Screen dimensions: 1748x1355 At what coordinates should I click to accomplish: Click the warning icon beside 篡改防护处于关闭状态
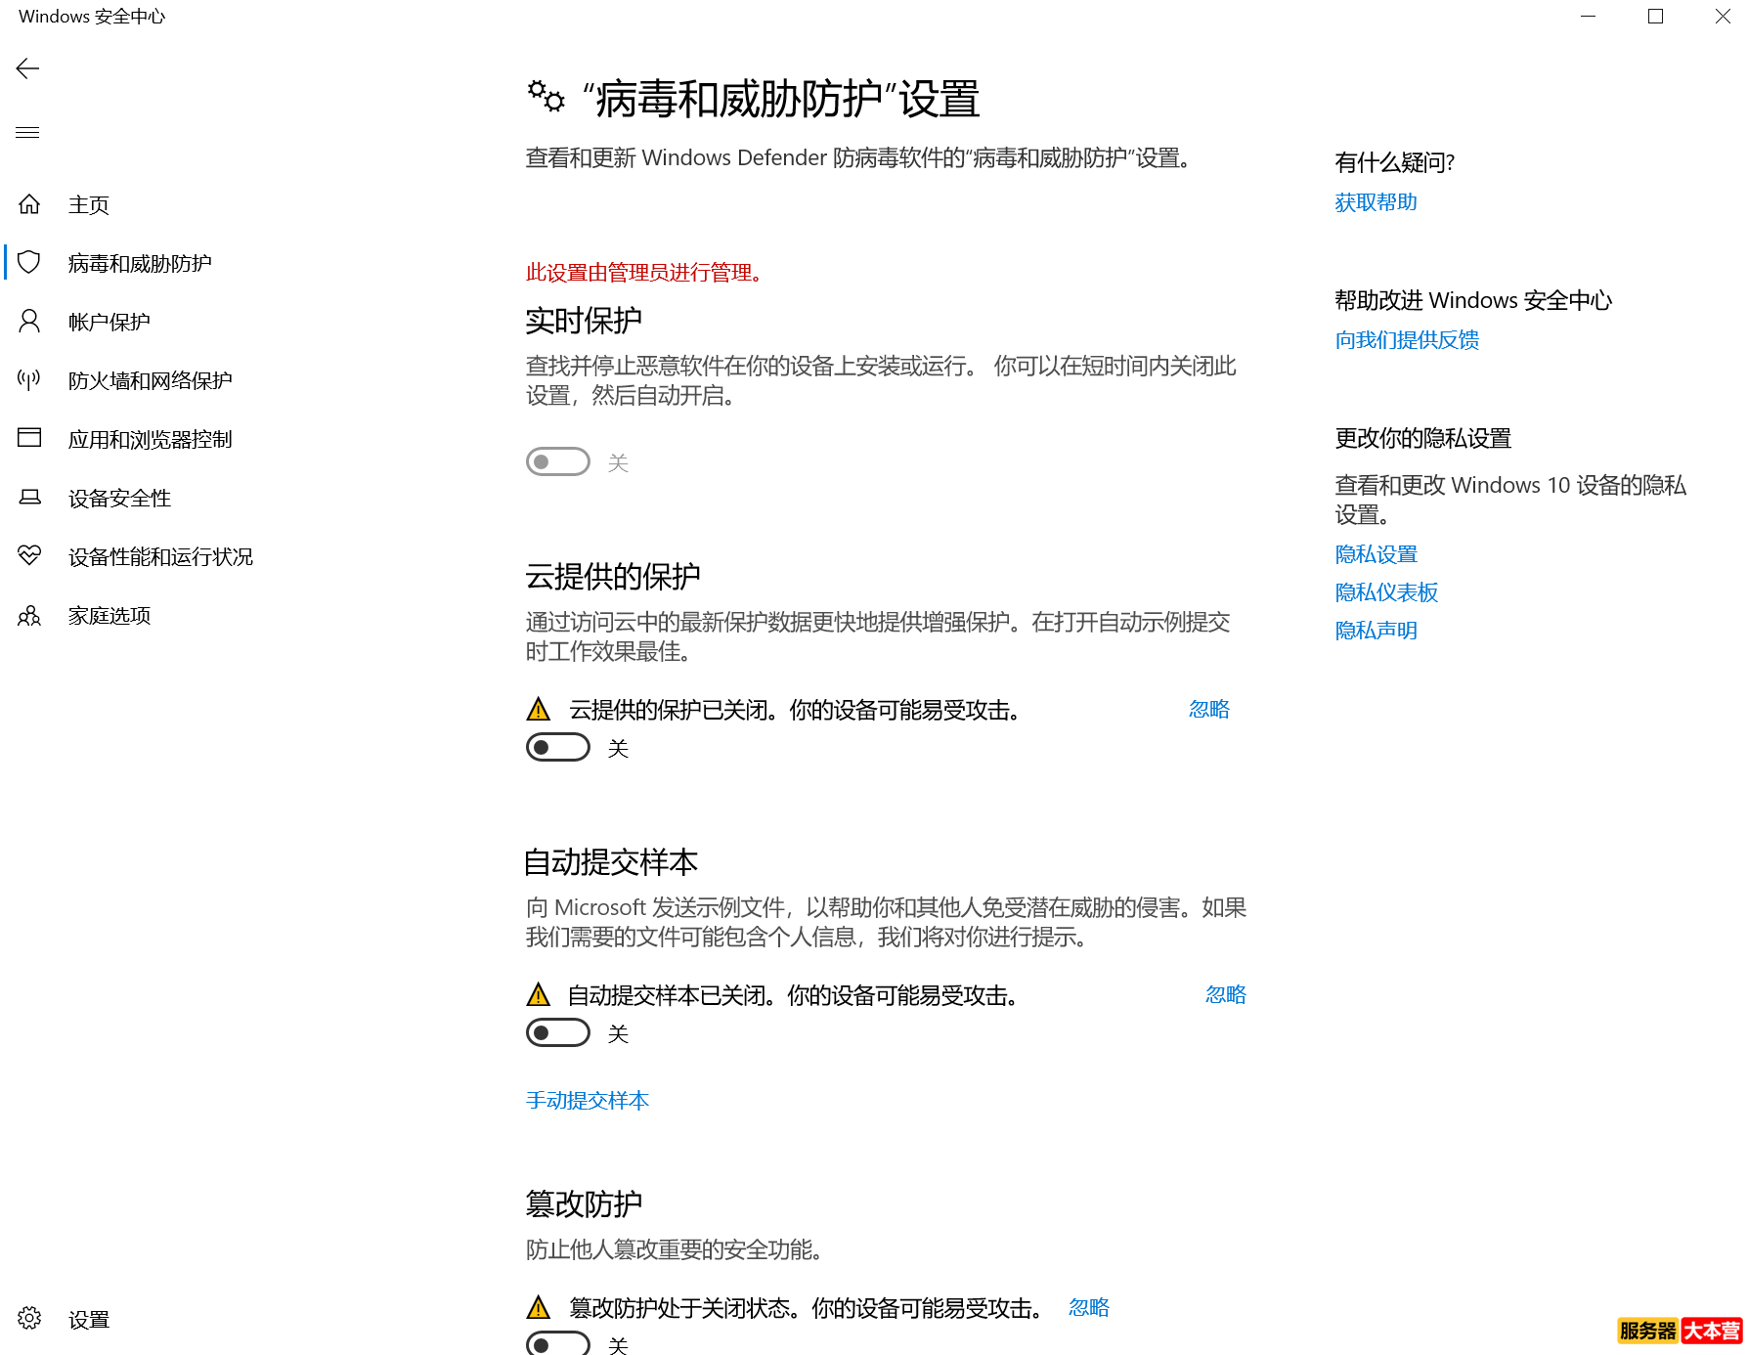tap(539, 1307)
